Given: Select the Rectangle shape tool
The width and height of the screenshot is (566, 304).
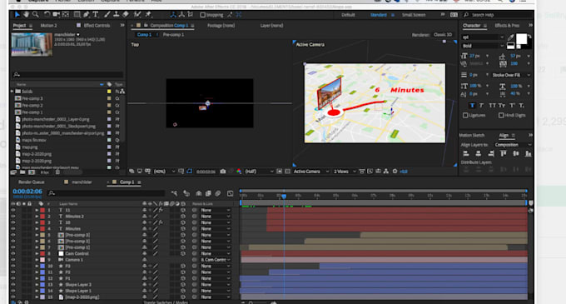Looking at the screenshot, I should click(77, 14).
